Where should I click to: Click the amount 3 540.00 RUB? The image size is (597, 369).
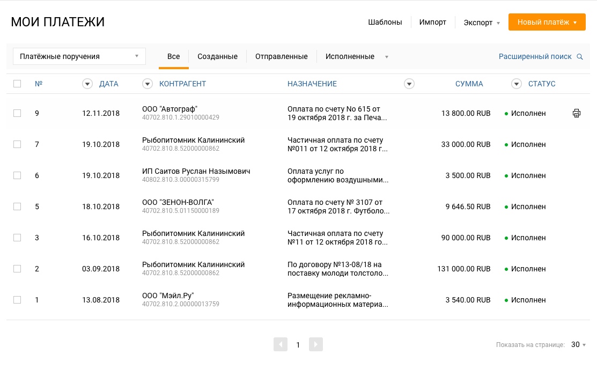[468, 300]
